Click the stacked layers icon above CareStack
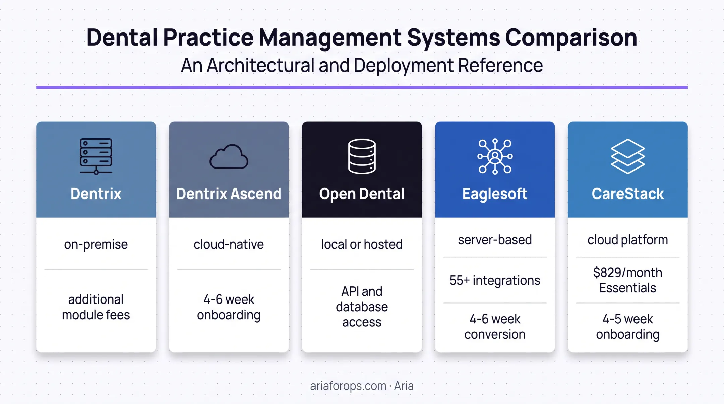724x404 pixels. coord(627,156)
